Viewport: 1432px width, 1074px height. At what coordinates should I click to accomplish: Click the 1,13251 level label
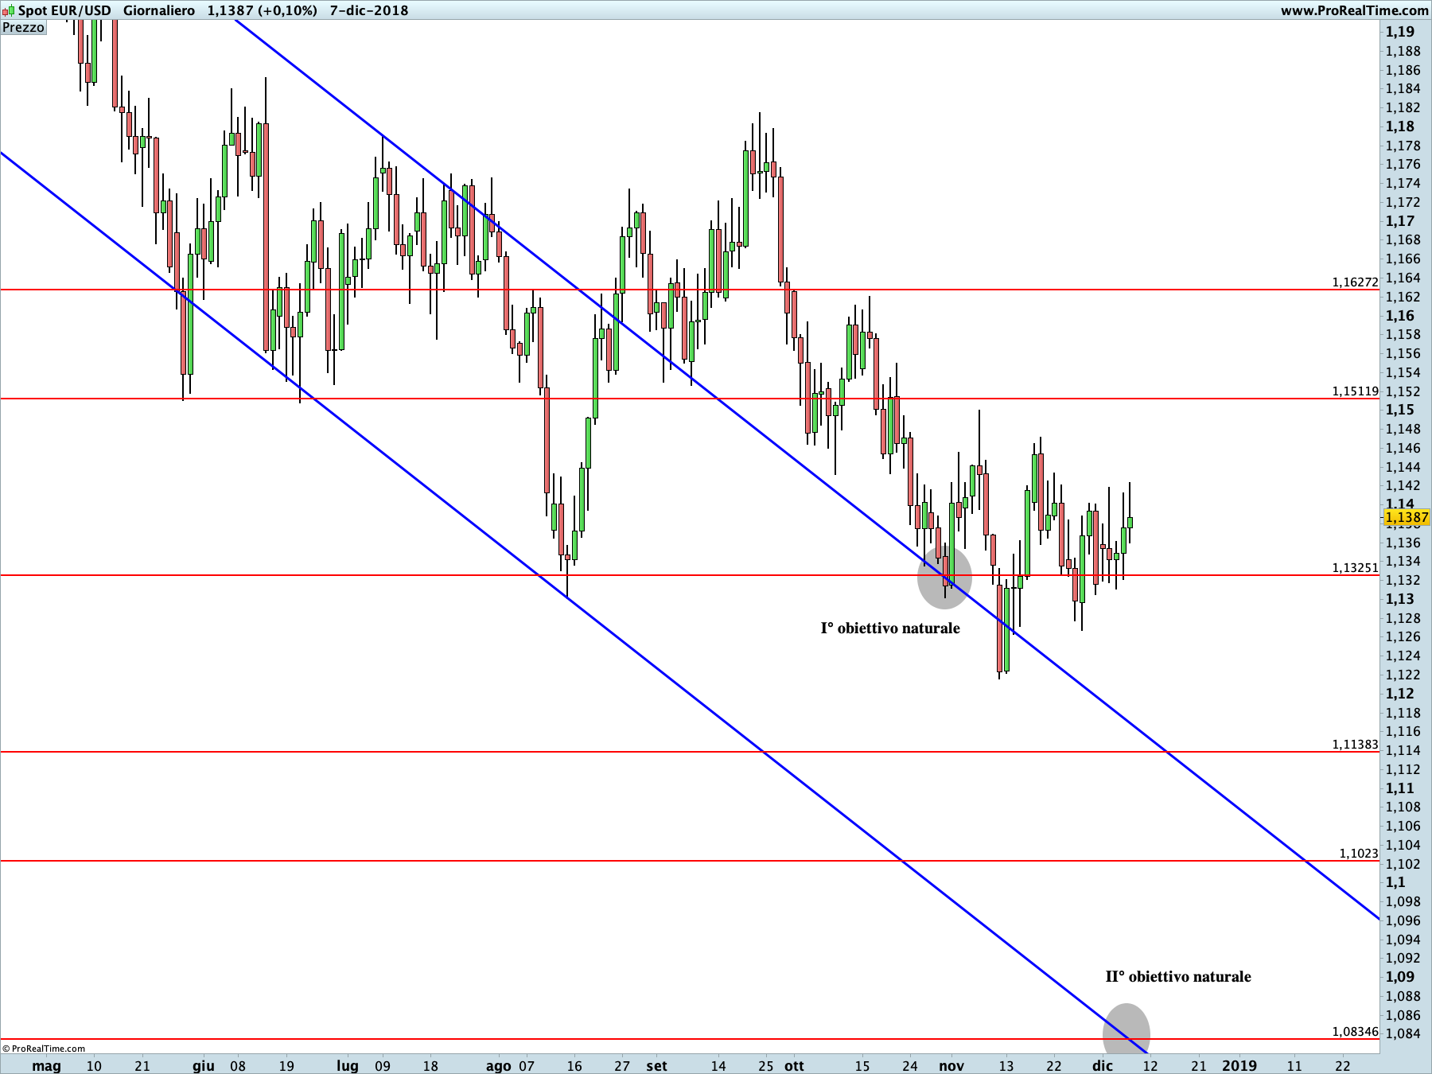(x=1355, y=567)
